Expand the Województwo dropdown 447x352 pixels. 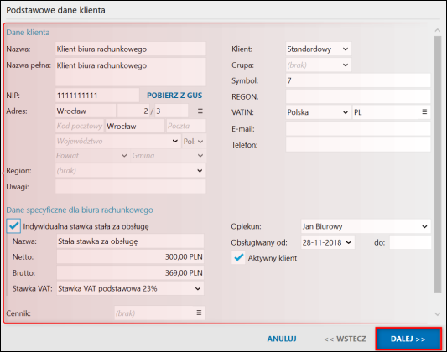click(x=175, y=142)
